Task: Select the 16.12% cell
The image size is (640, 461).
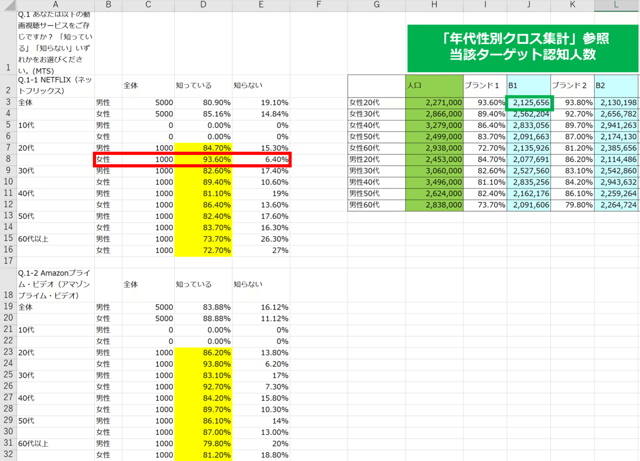Action: coord(261,307)
